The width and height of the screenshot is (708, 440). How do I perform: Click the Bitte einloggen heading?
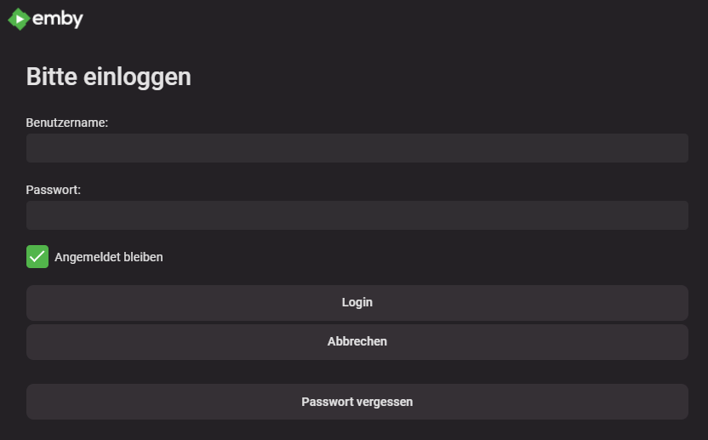[x=109, y=77]
